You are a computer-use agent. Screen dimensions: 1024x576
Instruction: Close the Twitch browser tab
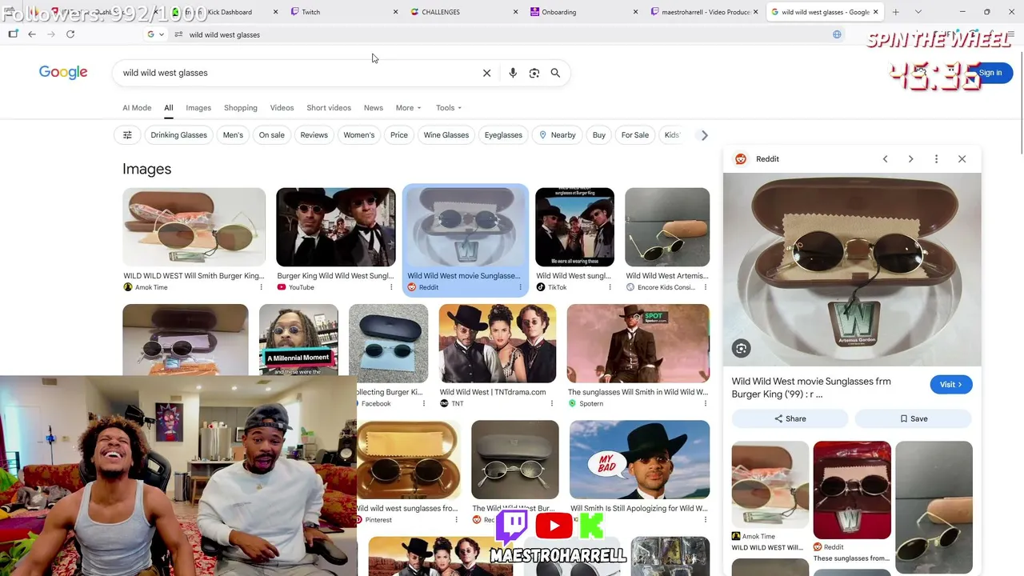tap(395, 12)
